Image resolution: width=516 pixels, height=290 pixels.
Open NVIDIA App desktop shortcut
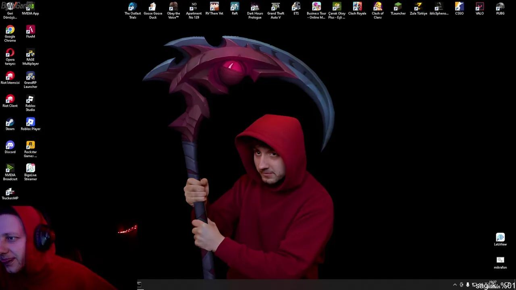(x=30, y=9)
